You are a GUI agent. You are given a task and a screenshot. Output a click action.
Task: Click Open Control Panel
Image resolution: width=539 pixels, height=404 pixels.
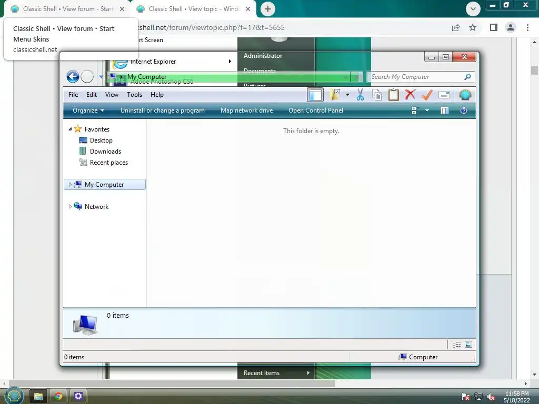pos(316,110)
